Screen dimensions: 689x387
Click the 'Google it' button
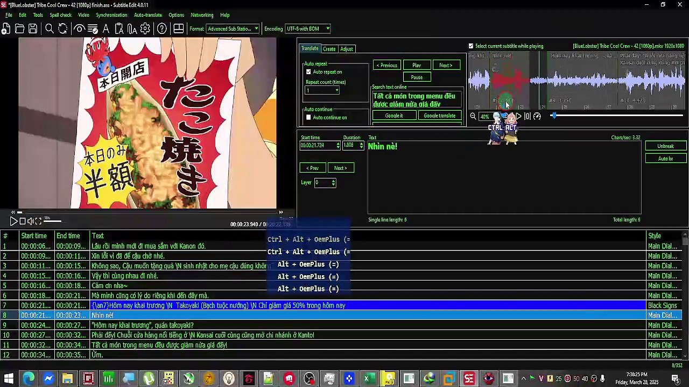394,116
